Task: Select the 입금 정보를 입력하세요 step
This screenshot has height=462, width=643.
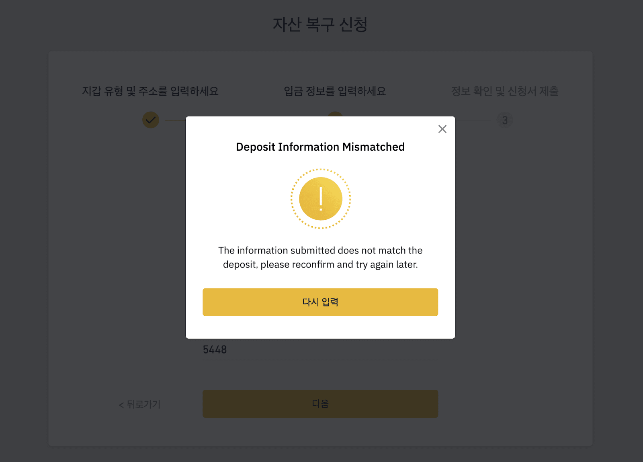Action: (335, 91)
